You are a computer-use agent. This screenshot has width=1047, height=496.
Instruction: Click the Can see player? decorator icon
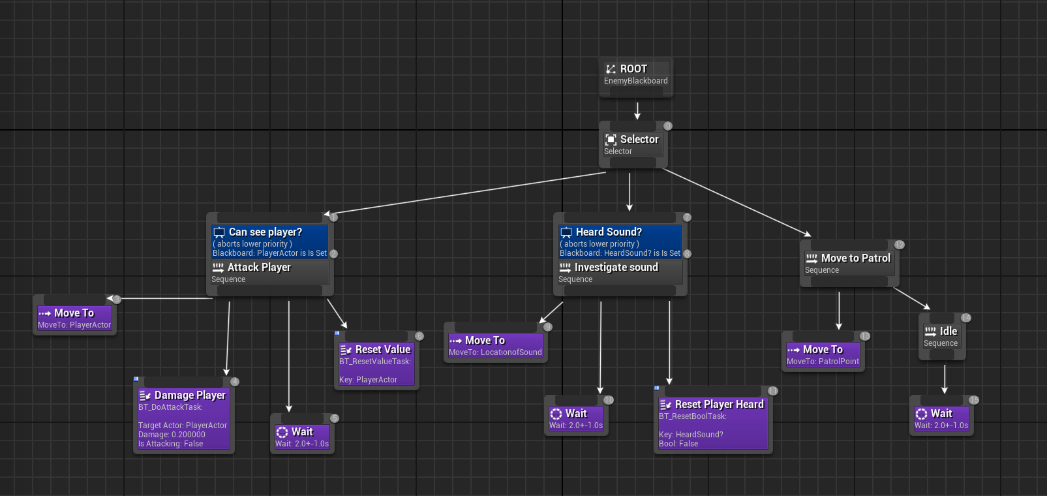219,232
